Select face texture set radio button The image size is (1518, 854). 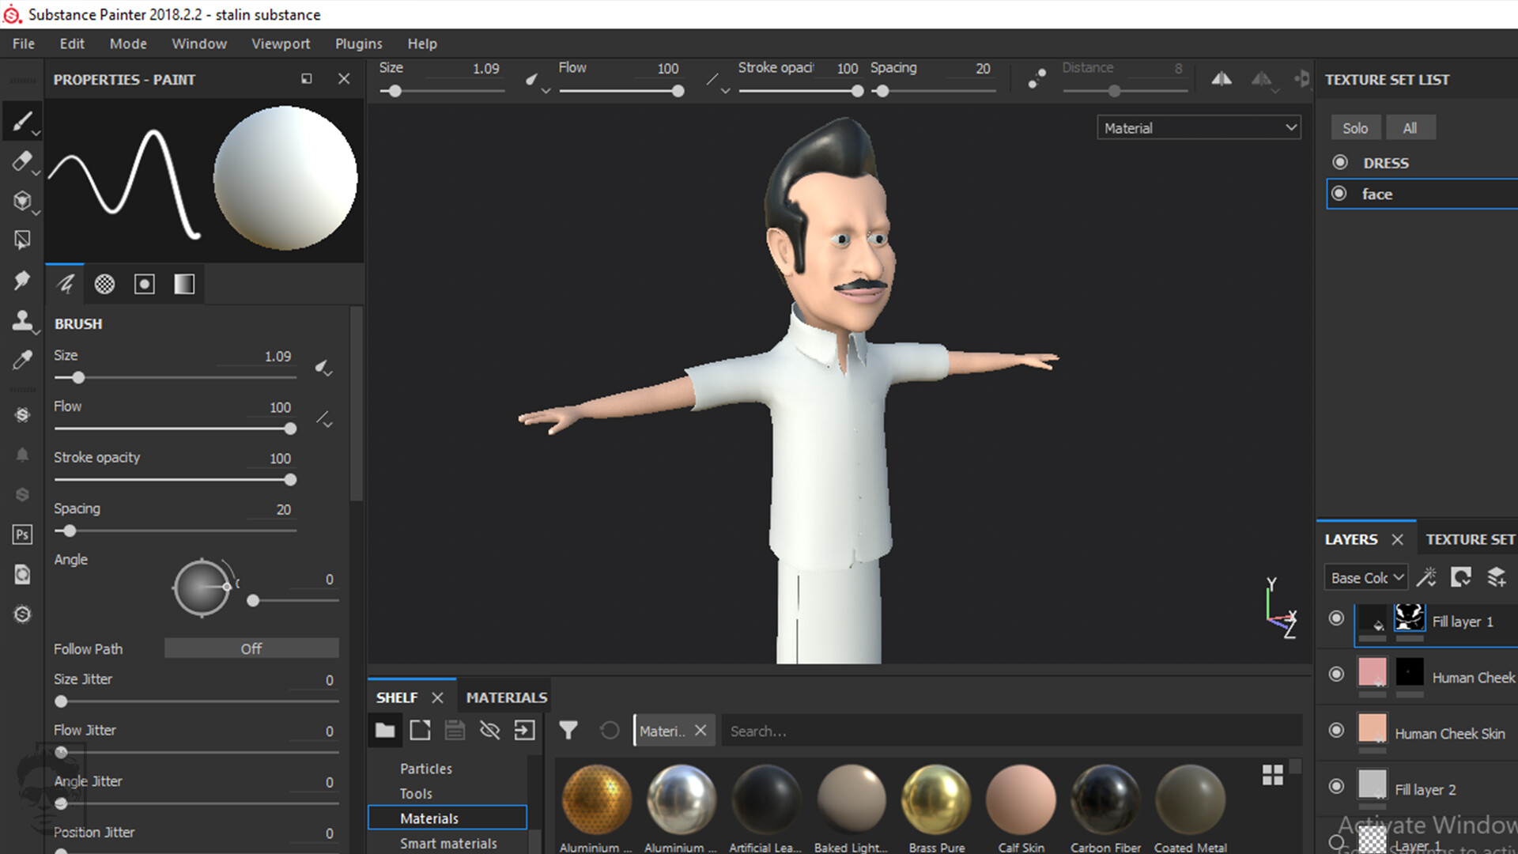[1339, 194]
